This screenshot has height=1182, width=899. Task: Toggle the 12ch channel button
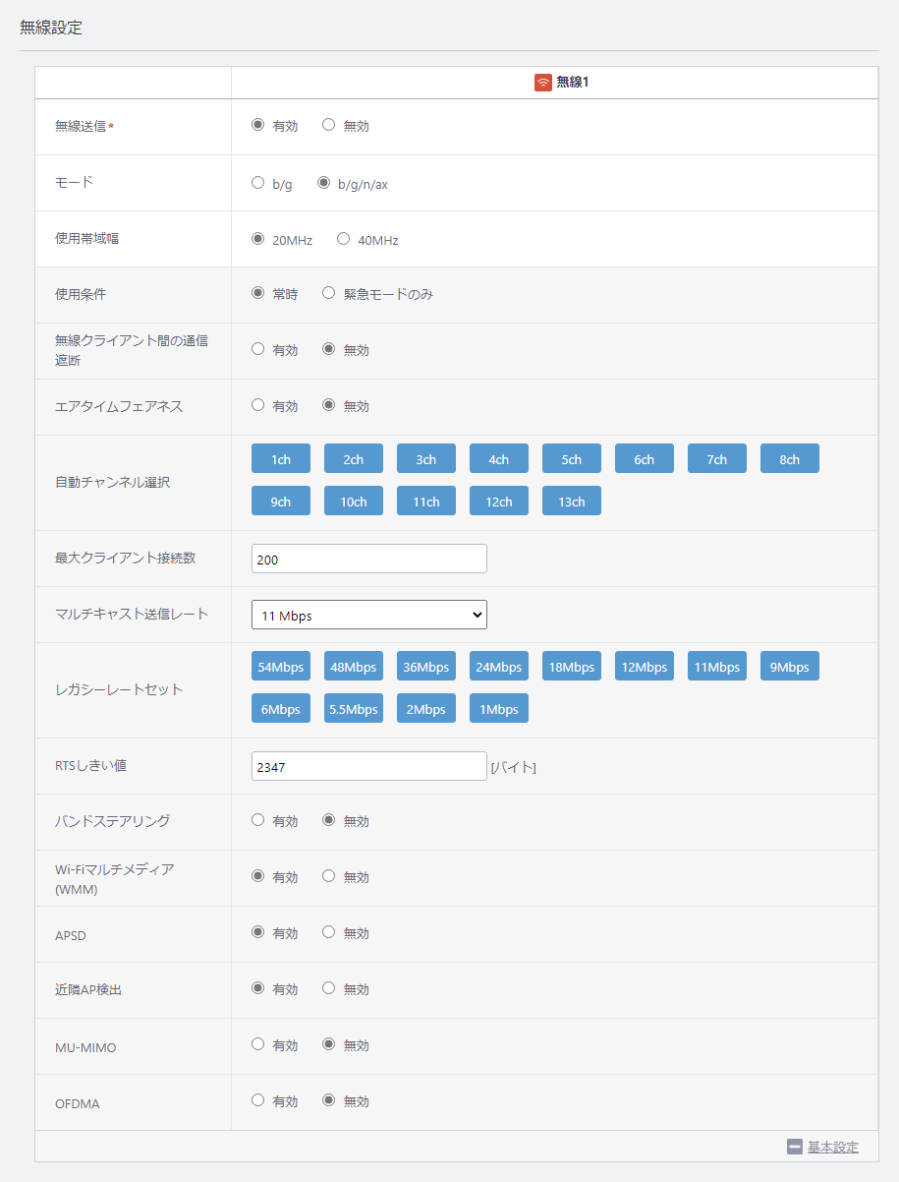[x=499, y=501]
